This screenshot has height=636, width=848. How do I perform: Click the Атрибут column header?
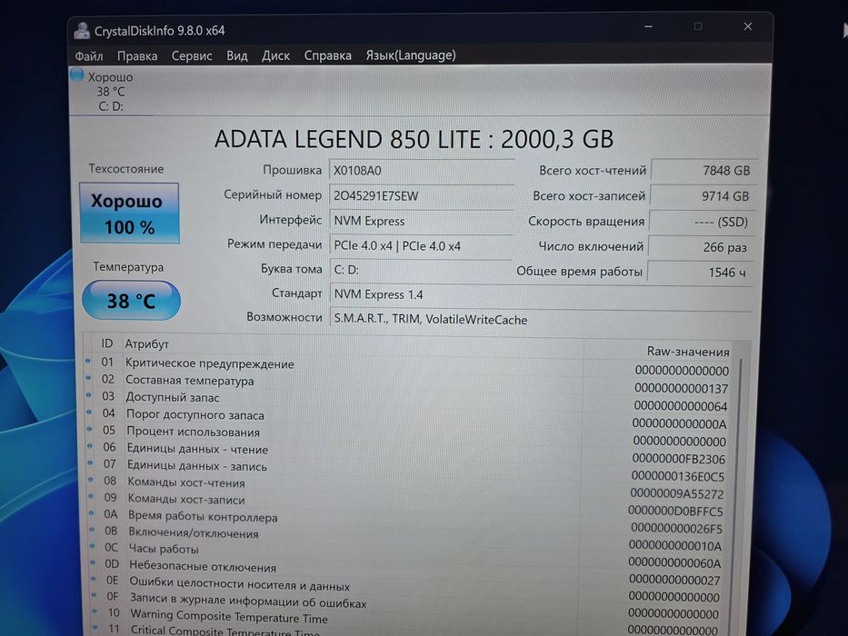coord(147,344)
